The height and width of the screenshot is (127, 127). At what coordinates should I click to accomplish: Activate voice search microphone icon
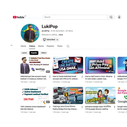pos(119,17)
